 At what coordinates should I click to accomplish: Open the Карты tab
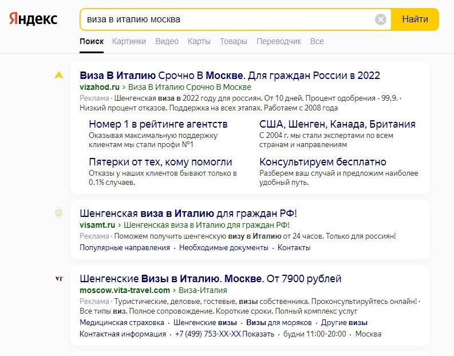tap(199, 41)
